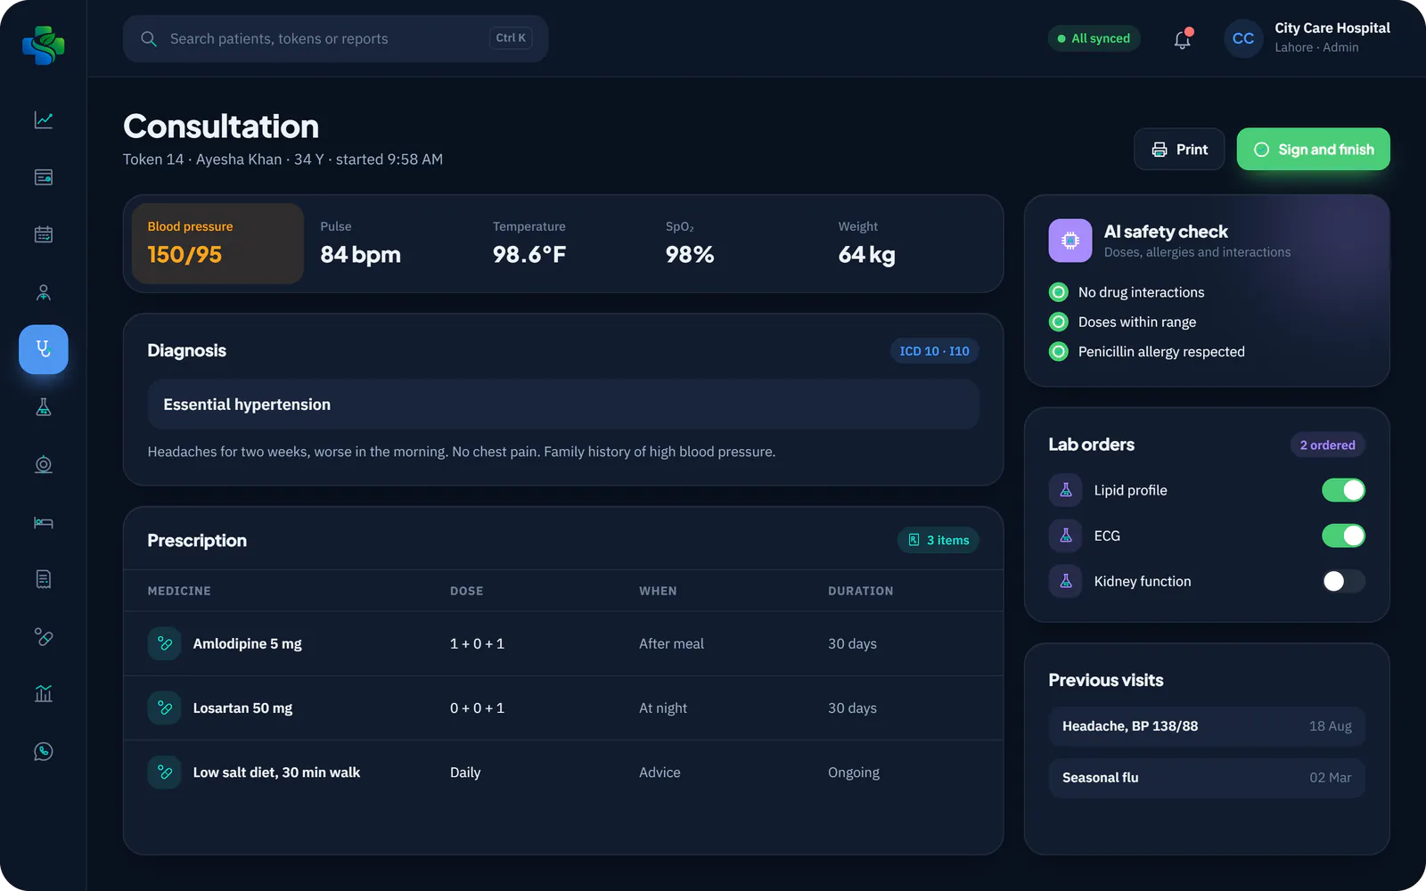Select the stethoscope consultation sidebar icon
Screen dimensions: 1426x891
pyautogui.click(x=44, y=349)
